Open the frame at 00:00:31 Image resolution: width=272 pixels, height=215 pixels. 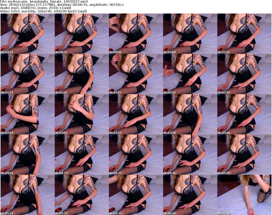(x=82, y=34)
